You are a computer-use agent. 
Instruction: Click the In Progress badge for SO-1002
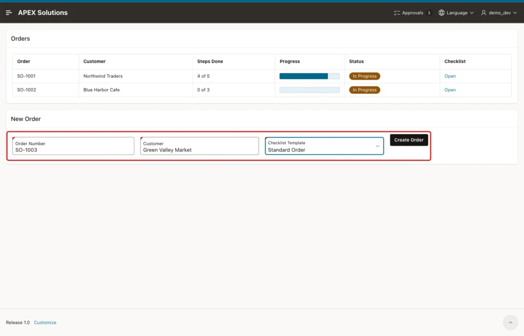364,90
